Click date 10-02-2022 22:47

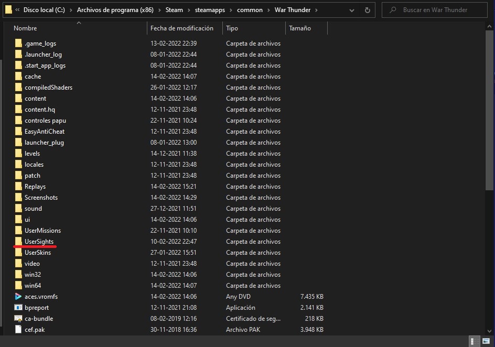(x=174, y=242)
